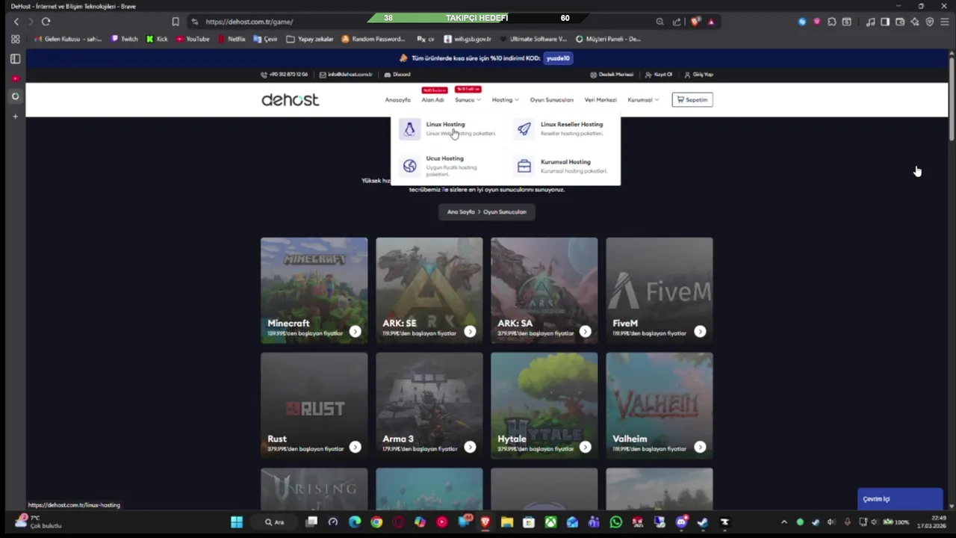
Task: Expand the Hosting dropdown menu
Action: pos(505,100)
